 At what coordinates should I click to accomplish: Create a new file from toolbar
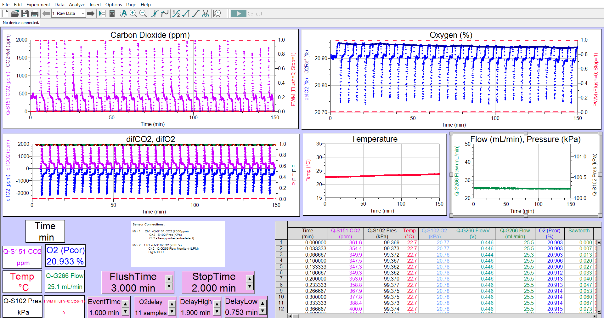pos(5,14)
